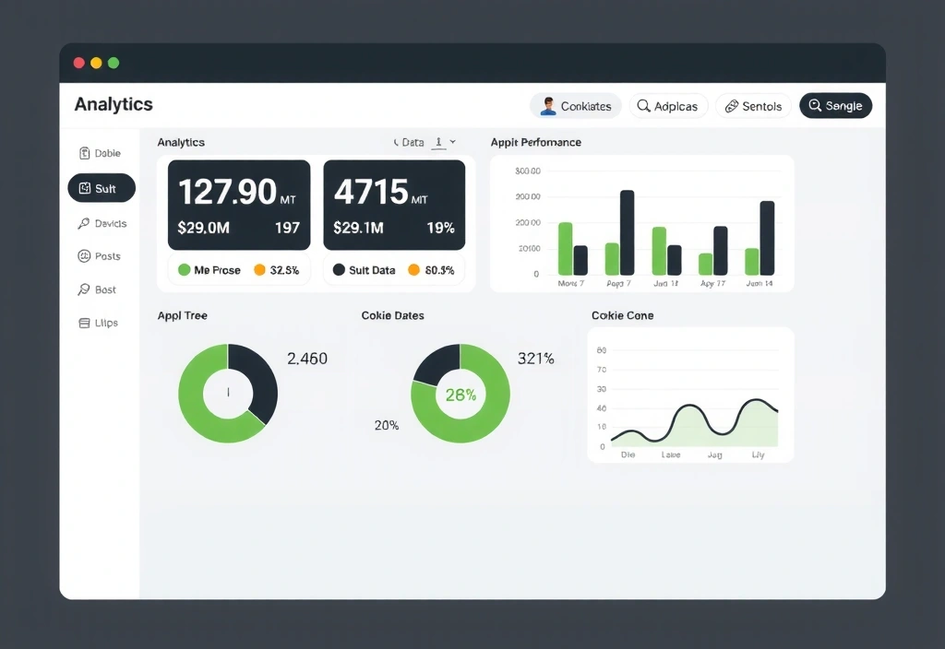Select the Bost icon in the sidebar
This screenshot has height=649, width=945.
pos(82,289)
